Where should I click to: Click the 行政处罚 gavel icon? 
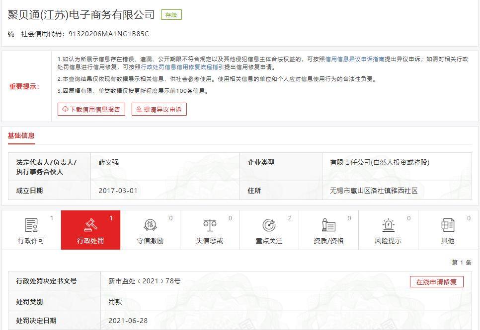[x=90, y=225]
